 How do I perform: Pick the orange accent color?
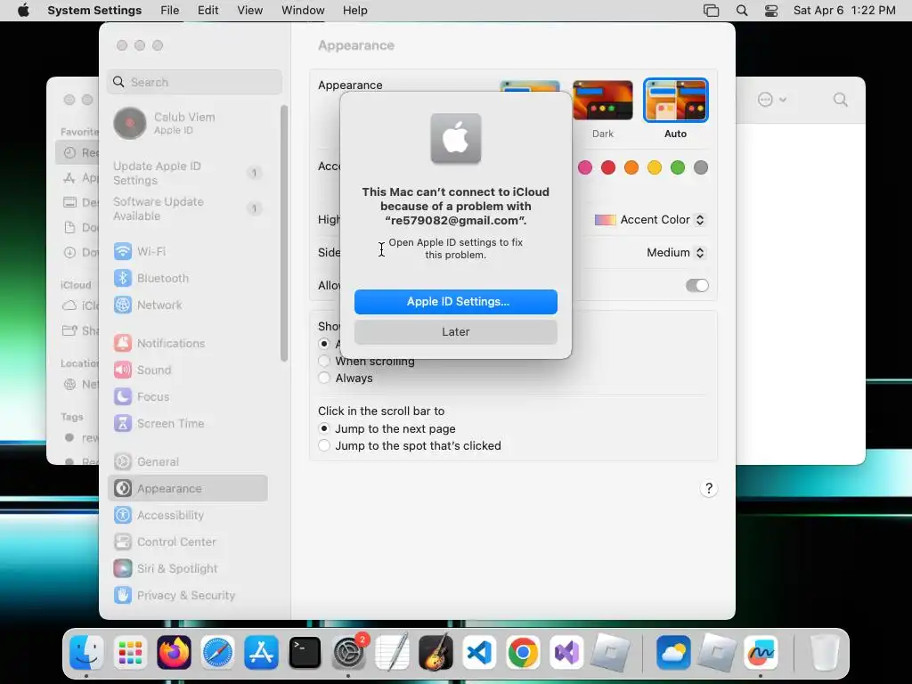click(631, 167)
